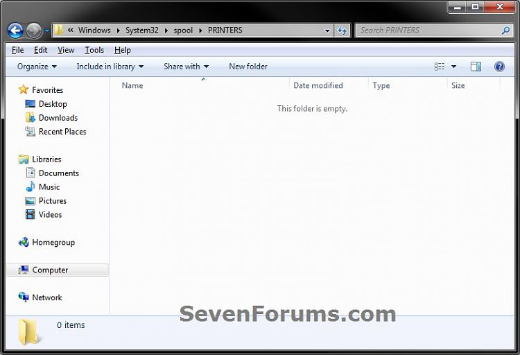
Task: Select Libraries in the navigation pane
Action: point(46,159)
